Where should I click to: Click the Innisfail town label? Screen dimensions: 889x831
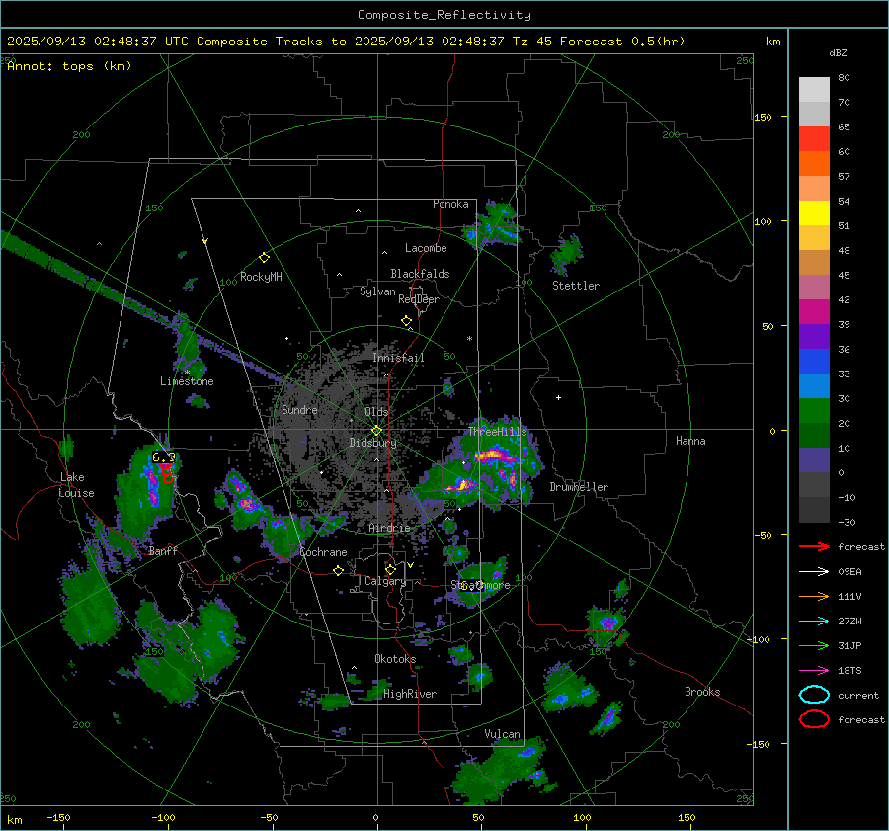[398, 358]
